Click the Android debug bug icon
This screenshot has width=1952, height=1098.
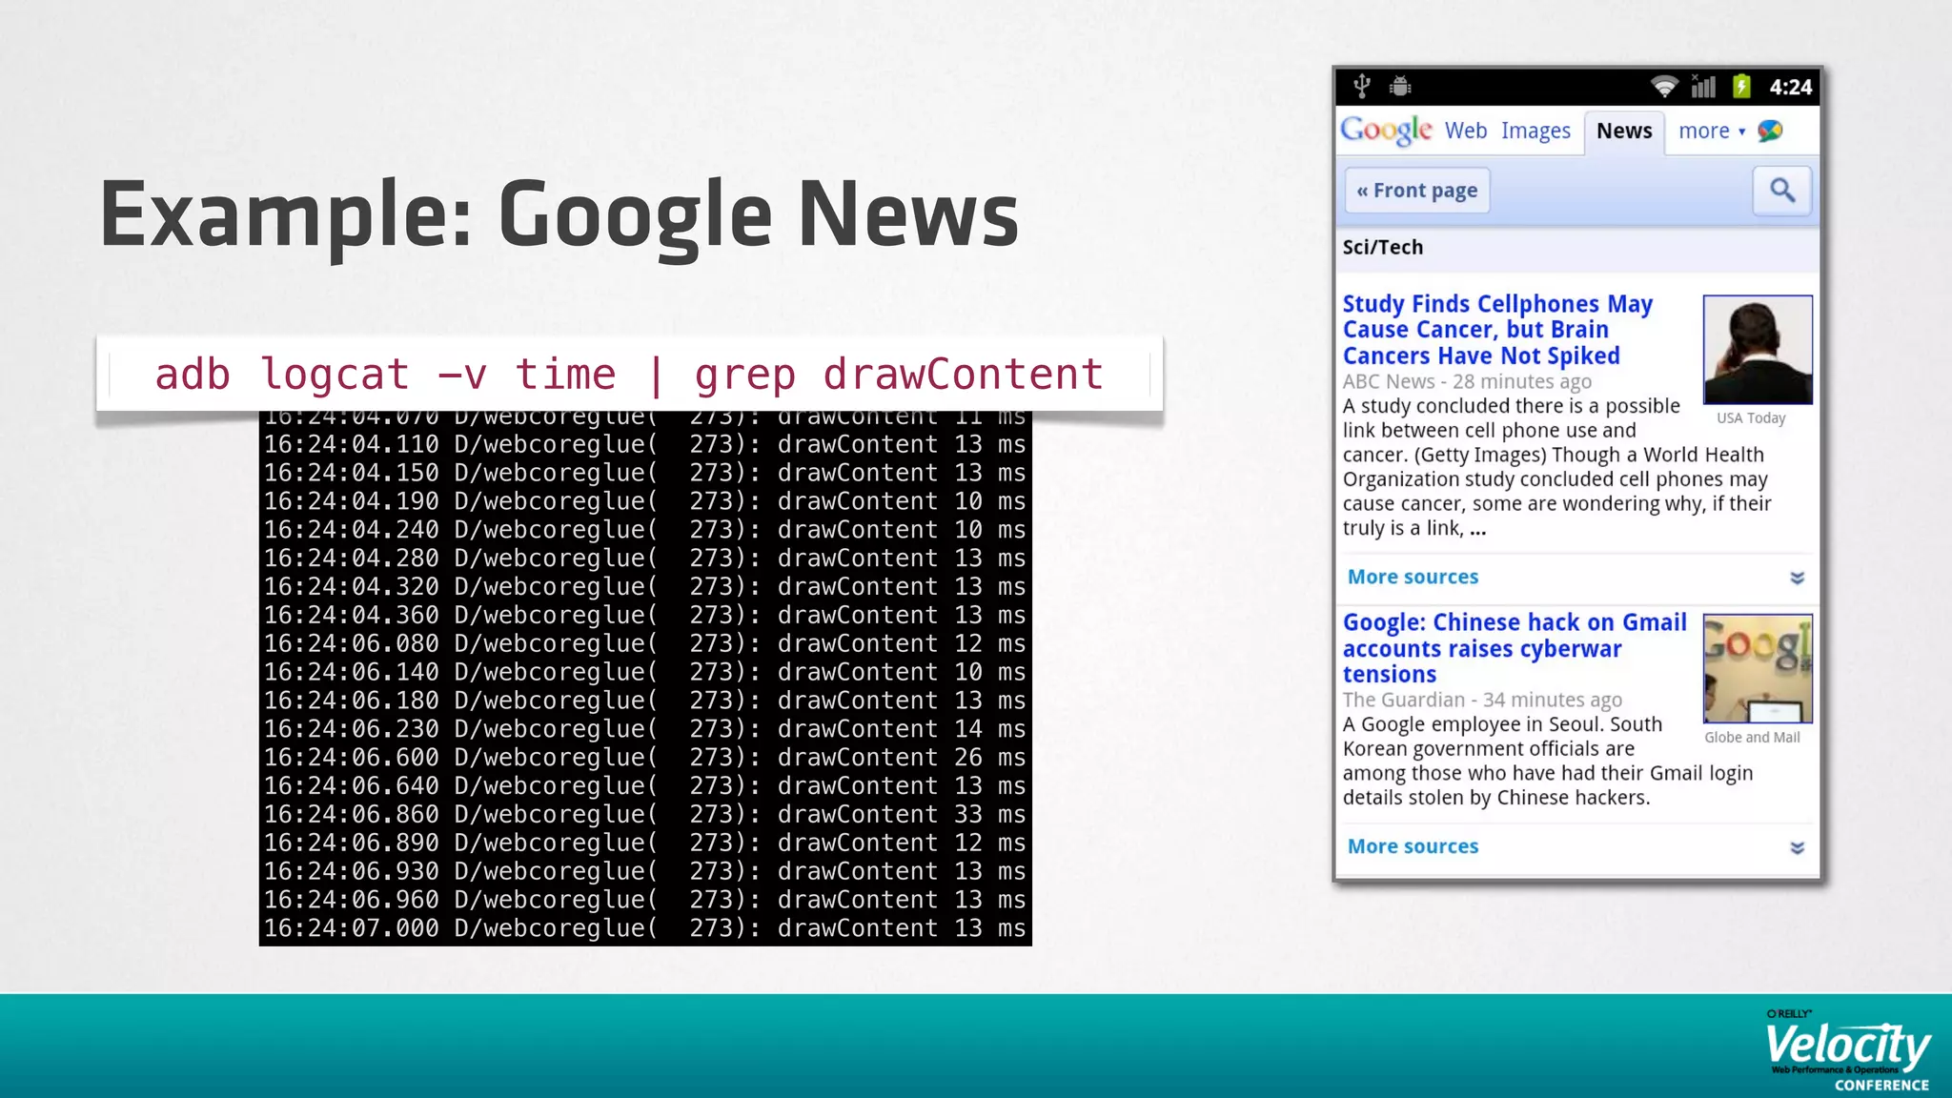(x=1400, y=87)
